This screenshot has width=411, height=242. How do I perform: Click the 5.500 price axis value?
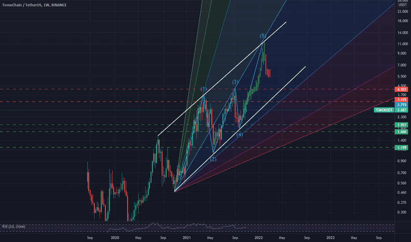(x=402, y=77)
